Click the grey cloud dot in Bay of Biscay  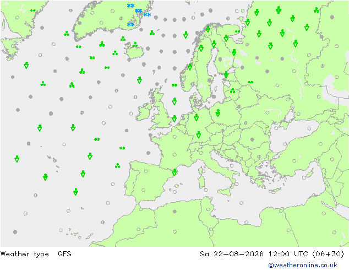click(149, 153)
